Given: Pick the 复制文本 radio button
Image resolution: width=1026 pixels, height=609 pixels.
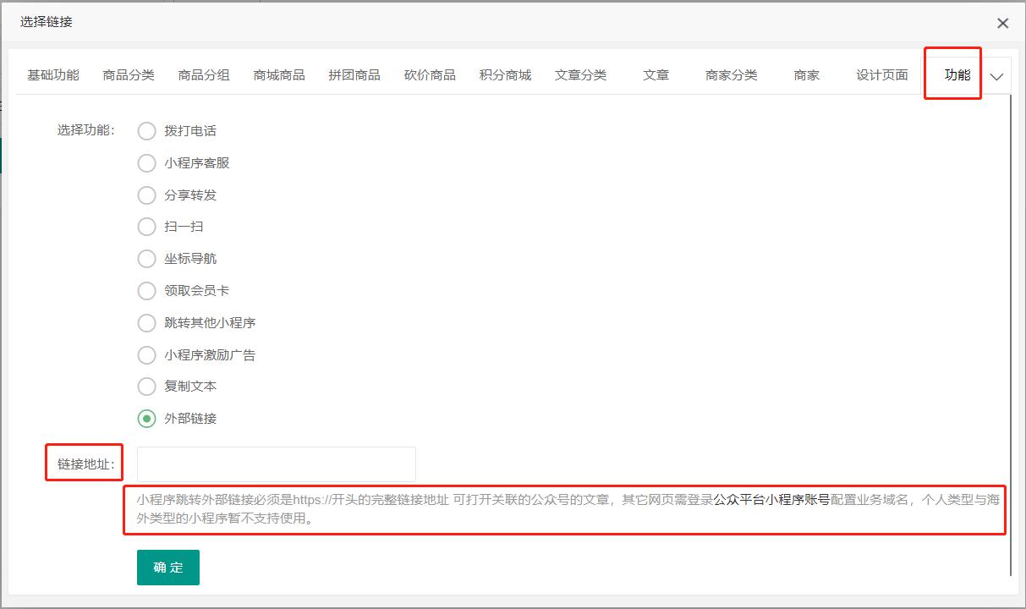Looking at the screenshot, I should pos(147,387).
